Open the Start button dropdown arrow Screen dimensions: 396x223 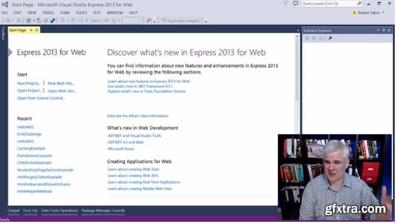tap(101, 21)
